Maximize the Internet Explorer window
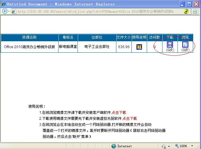This screenshot has width=201, height=149. coord(189,4)
